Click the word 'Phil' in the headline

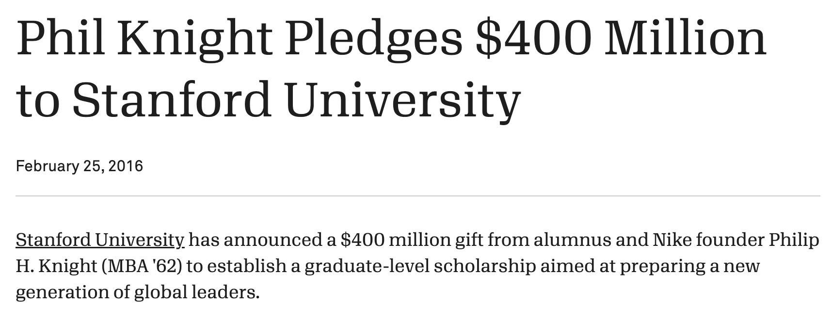tap(61, 39)
